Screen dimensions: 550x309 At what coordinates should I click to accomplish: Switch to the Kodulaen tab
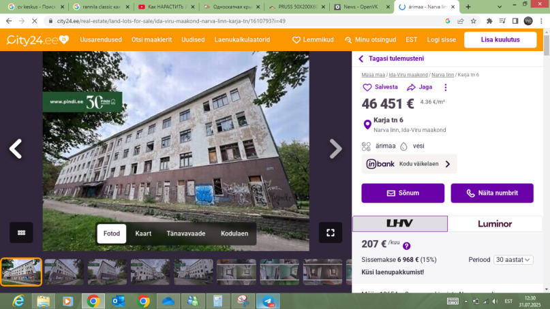tap(234, 233)
